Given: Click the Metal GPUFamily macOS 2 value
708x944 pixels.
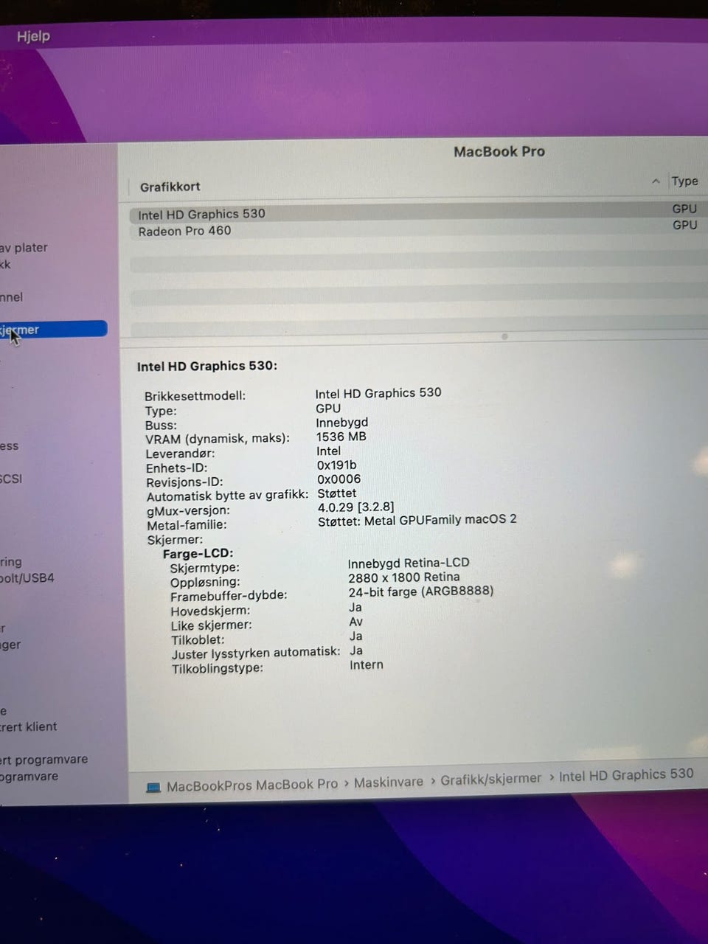Looking at the screenshot, I should click(x=417, y=520).
